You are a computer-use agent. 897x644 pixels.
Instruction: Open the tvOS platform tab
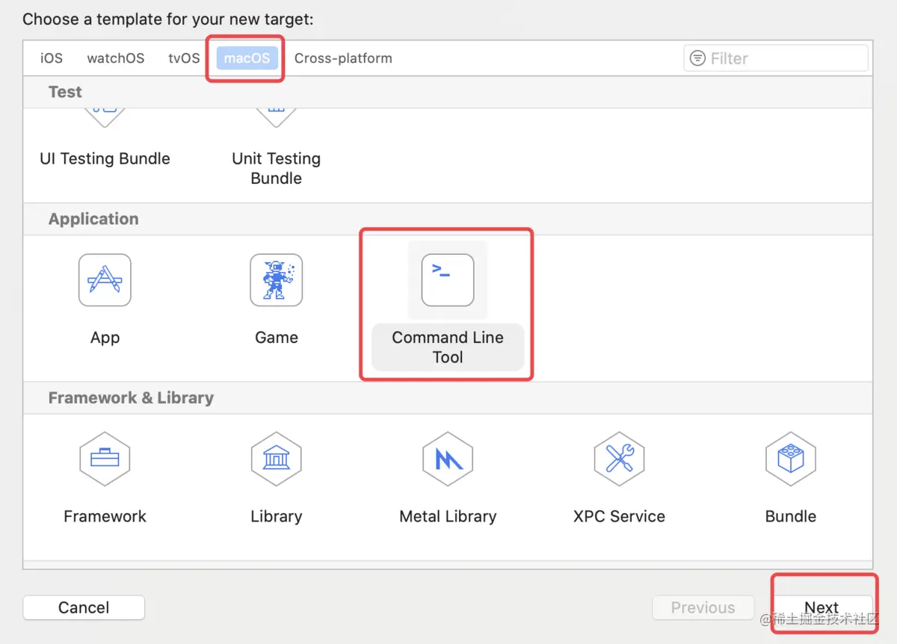pyautogui.click(x=184, y=58)
